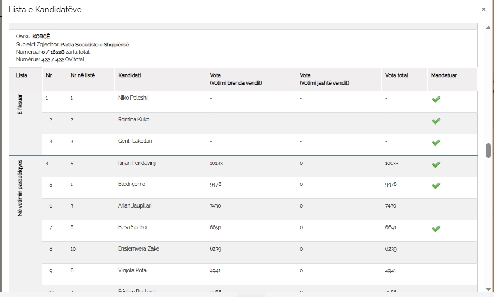Select candidate name Besa Spaho
The width and height of the screenshot is (494, 297).
pyautogui.click(x=132, y=227)
